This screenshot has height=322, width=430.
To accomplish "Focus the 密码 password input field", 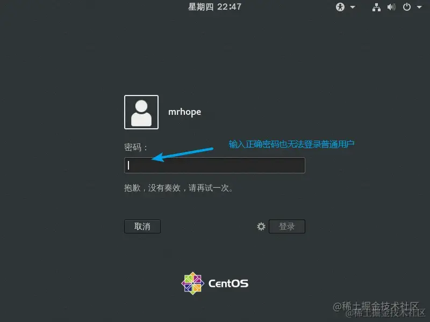I will point(214,165).
